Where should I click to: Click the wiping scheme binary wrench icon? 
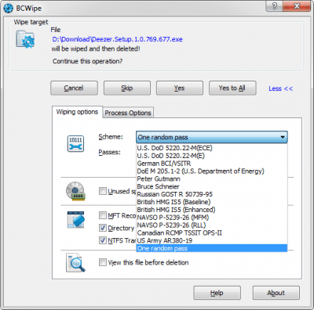pyautogui.click(x=75, y=143)
